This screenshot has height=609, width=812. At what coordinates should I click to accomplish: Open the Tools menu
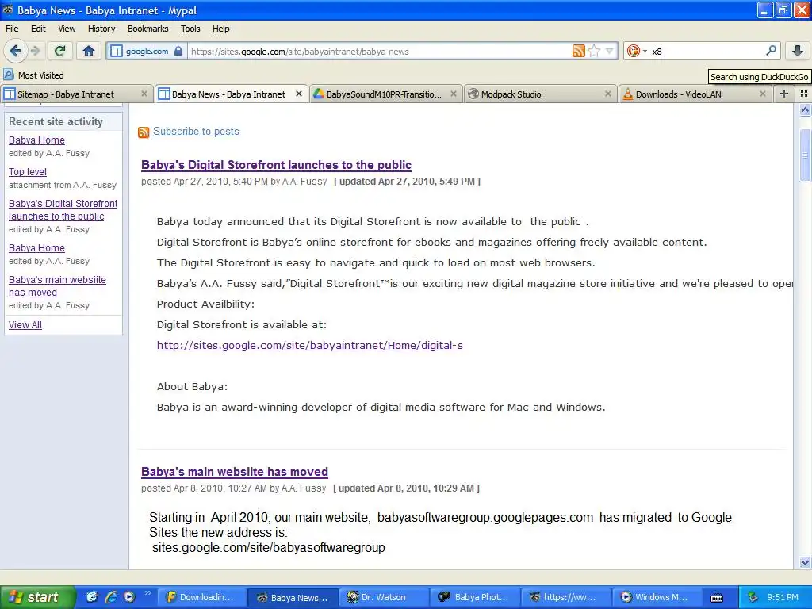click(190, 29)
